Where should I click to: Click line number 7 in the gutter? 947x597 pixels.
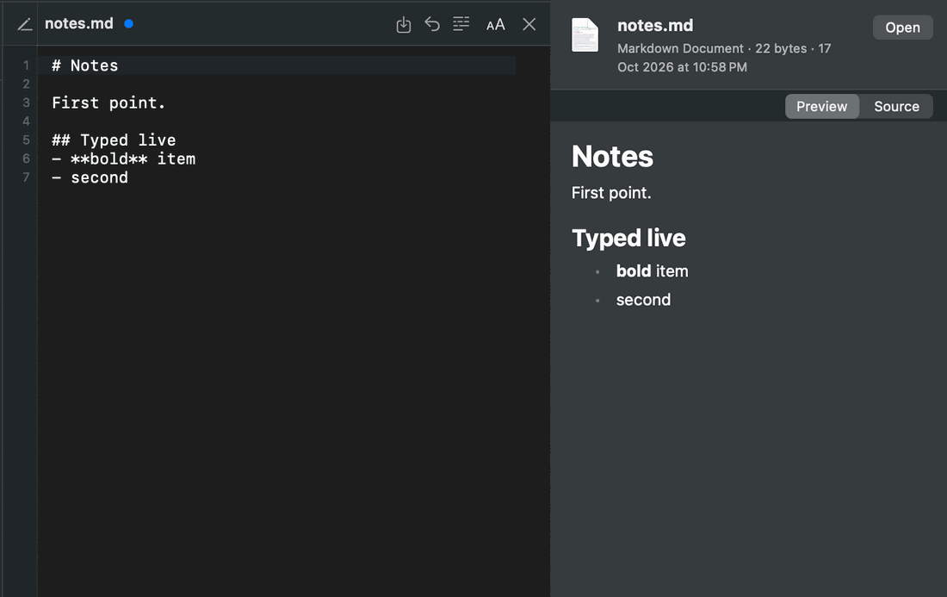coord(26,177)
